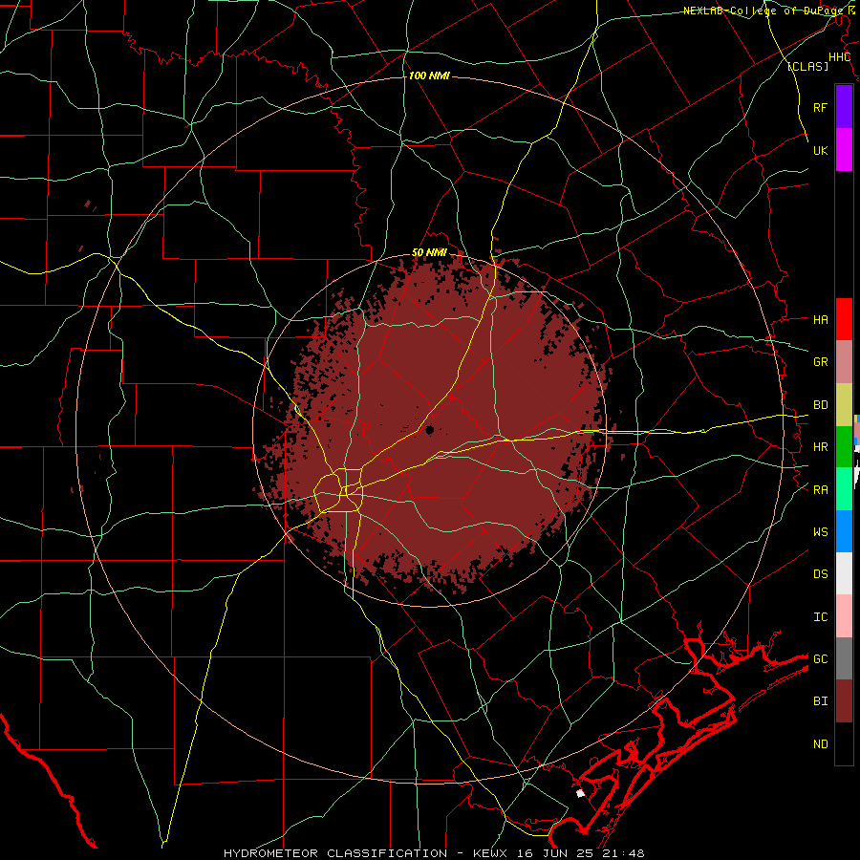
Task: Click the pinkish GR legend color swatch
Action: [844, 362]
